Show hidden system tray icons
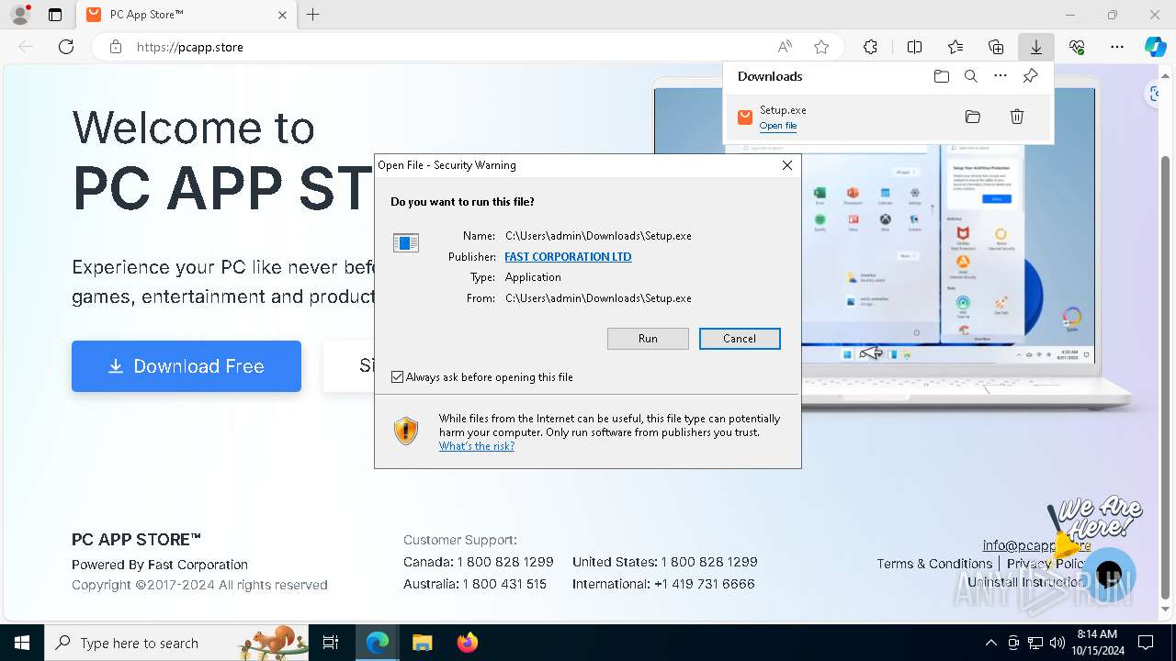The width and height of the screenshot is (1176, 661). 990,643
